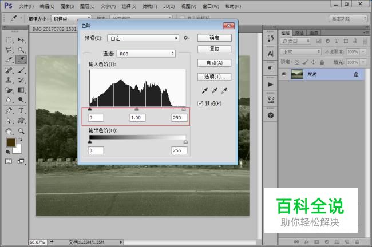Image resolution: width=372 pixels, height=247 pixels.
Task: Toggle the 预览(P) preview checkbox
Action: (200, 103)
